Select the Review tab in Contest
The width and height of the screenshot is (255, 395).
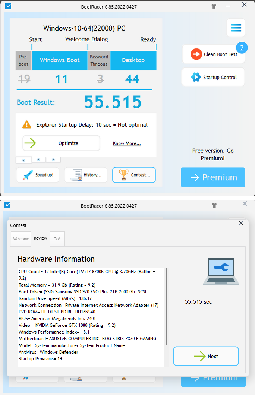point(40,238)
